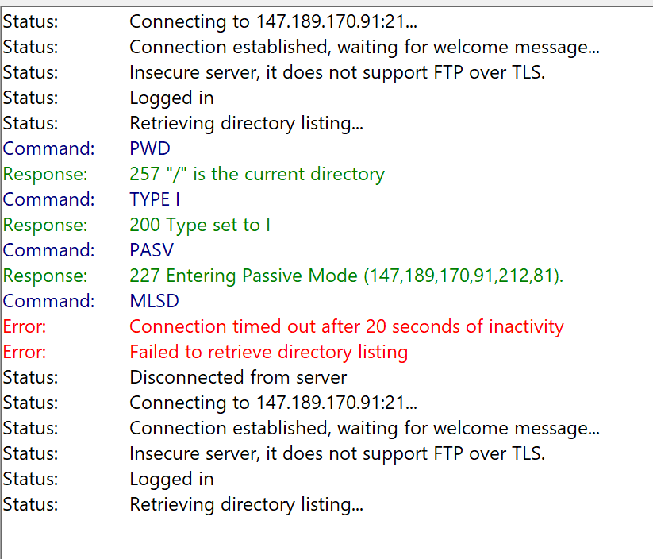Click the "Response:" label beside 227 message
This screenshot has height=559, width=653.
45,276
